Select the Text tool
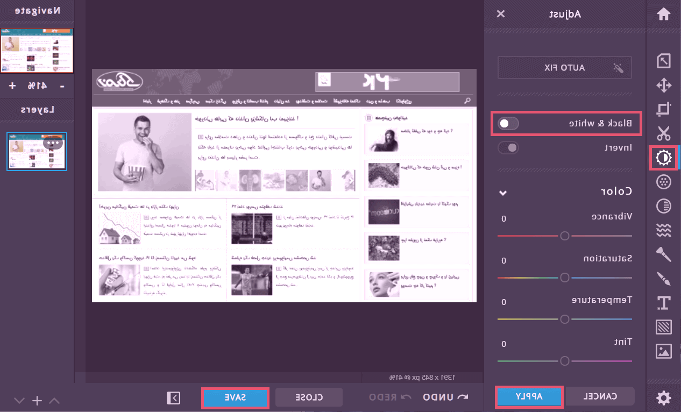This screenshot has height=412, width=681. (x=664, y=302)
